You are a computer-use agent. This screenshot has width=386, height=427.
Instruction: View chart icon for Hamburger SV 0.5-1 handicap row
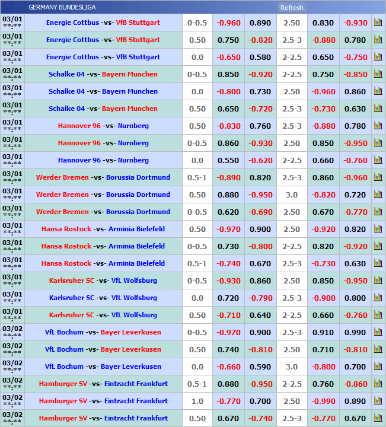coord(378,384)
